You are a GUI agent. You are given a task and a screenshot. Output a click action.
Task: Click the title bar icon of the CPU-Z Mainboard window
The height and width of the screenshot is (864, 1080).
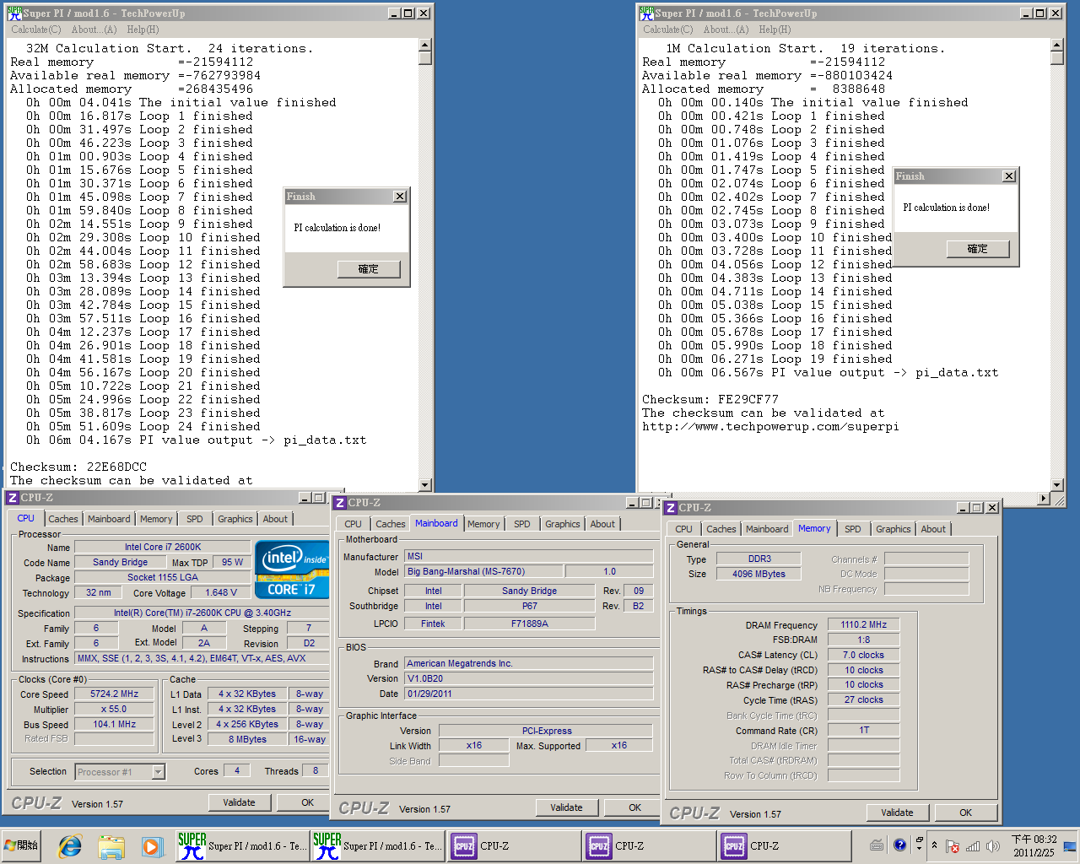[340, 503]
